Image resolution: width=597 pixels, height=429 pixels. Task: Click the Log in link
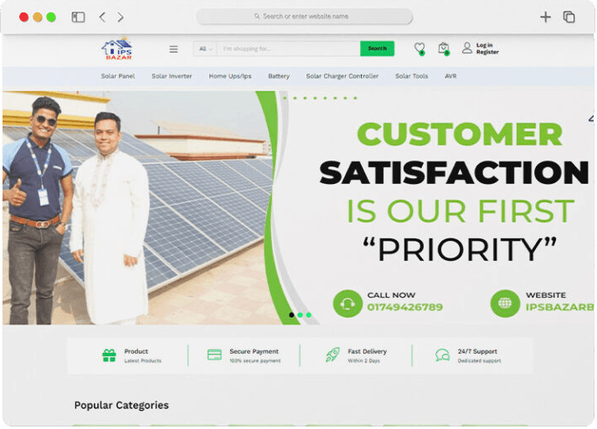click(485, 45)
